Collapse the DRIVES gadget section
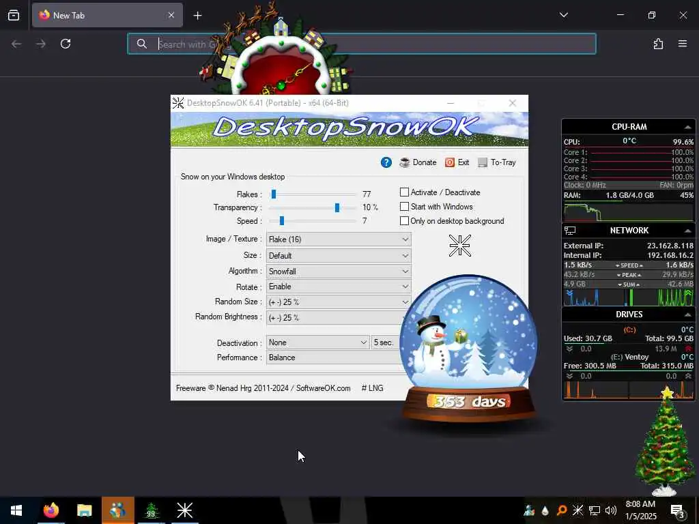The image size is (699, 524). click(x=687, y=315)
